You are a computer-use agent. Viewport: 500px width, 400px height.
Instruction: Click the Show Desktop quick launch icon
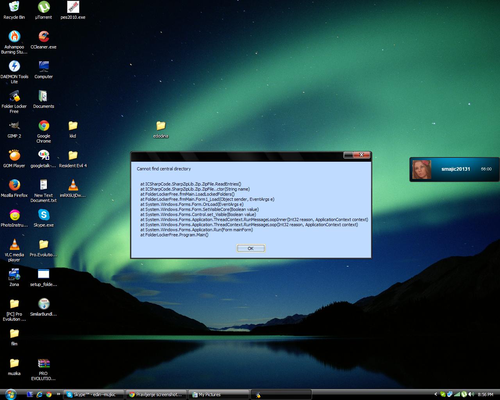click(30, 395)
